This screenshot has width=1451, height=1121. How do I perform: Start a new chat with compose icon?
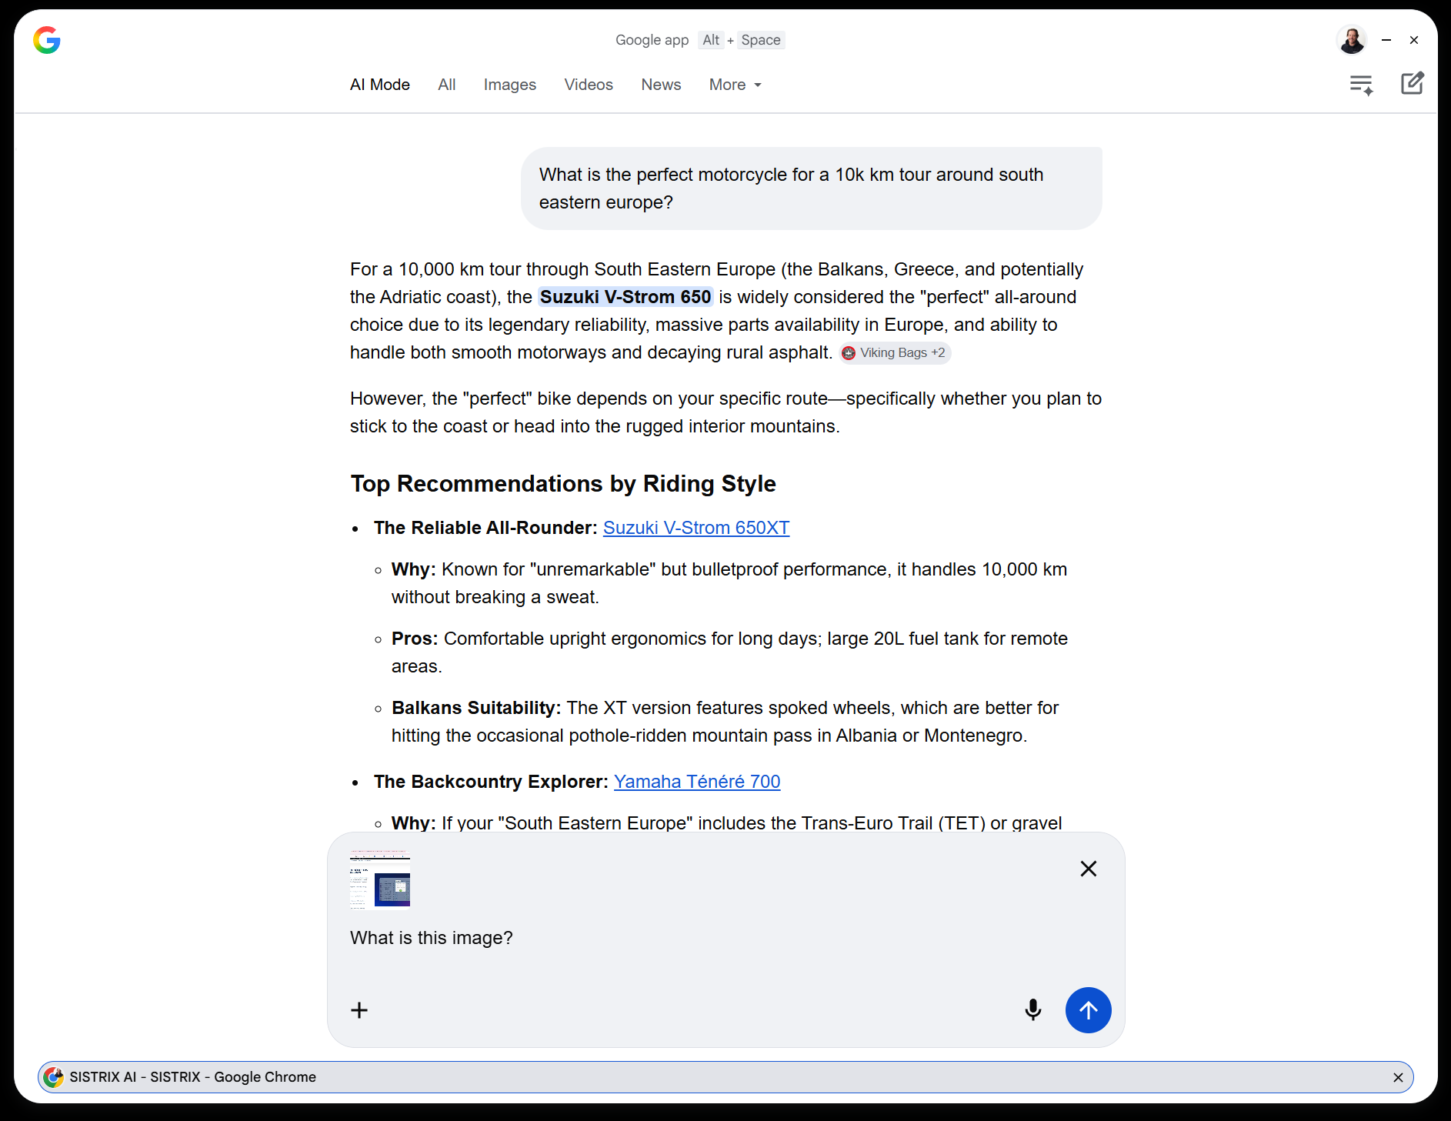[1412, 84]
